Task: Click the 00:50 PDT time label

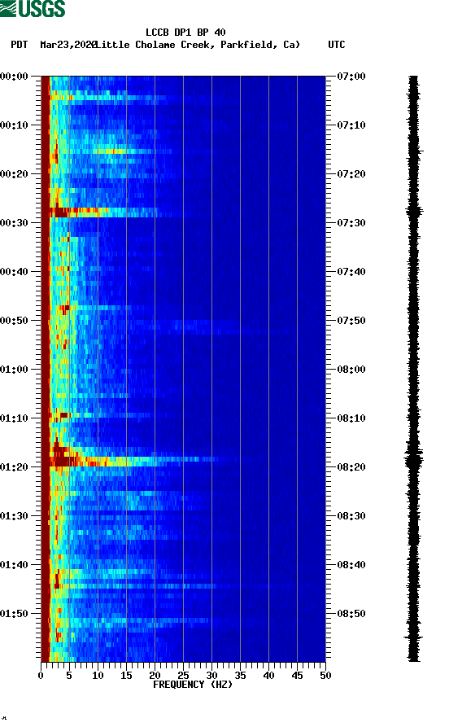Action: tap(14, 321)
